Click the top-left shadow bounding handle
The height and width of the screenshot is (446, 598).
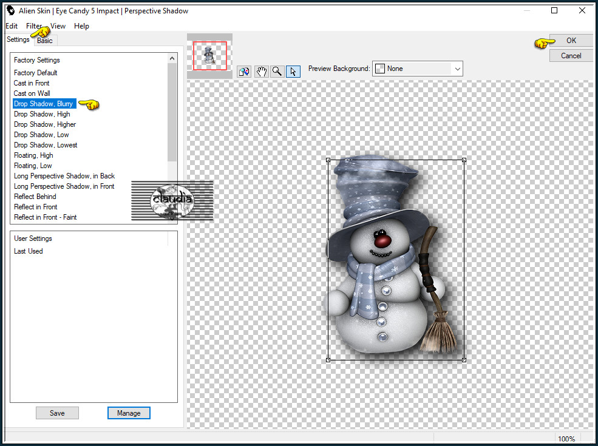tap(328, 160)
